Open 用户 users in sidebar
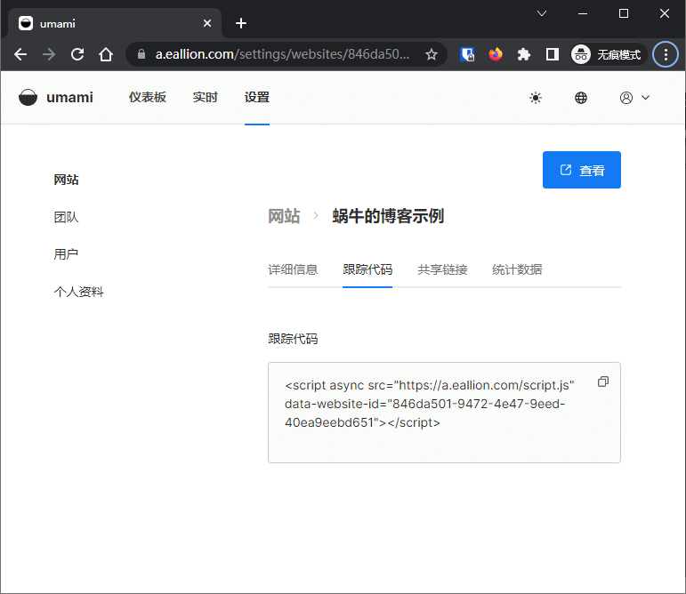686x594 pixels. (x=66, y=254)
